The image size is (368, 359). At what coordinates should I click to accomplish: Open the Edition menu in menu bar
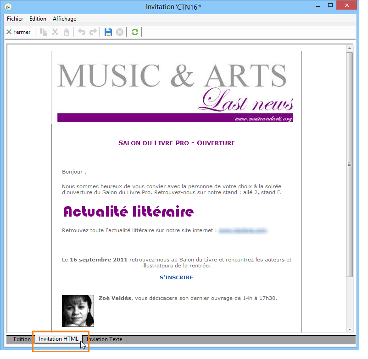[38, 19]
